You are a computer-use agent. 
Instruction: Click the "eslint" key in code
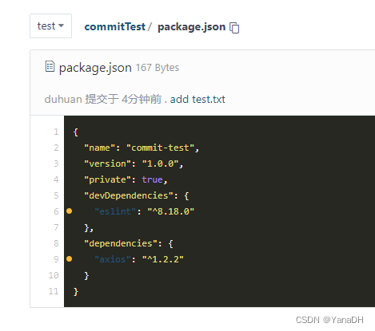[115, 211]
